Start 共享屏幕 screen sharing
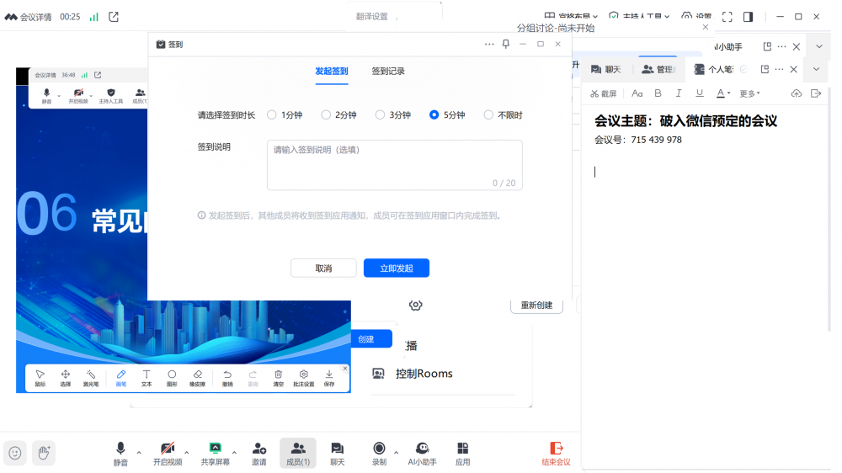 215,454
